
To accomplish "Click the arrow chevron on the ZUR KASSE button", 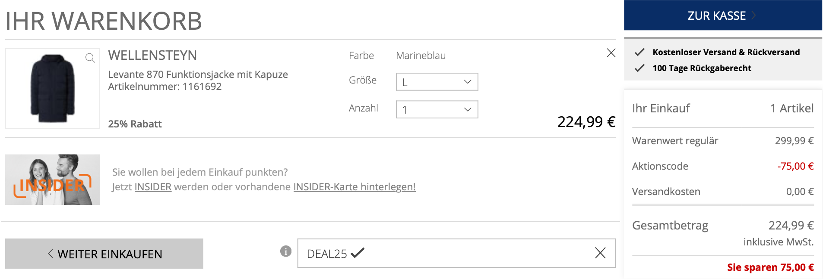I will (x=753, y=15).
